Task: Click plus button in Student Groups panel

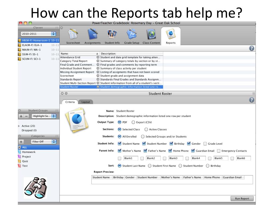Action: 21,116
